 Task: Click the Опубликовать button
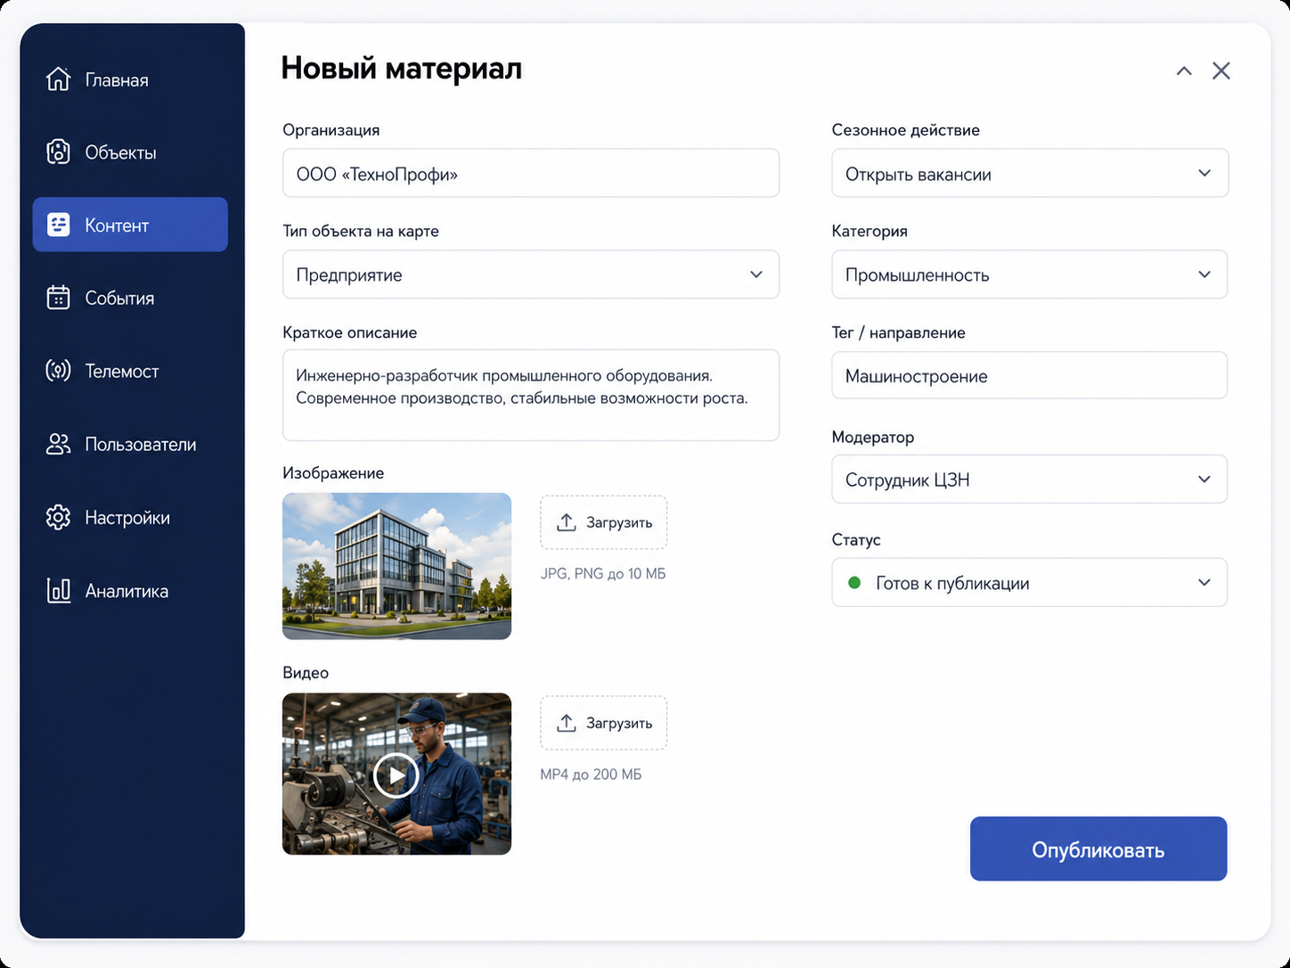tap(1098, 849)
